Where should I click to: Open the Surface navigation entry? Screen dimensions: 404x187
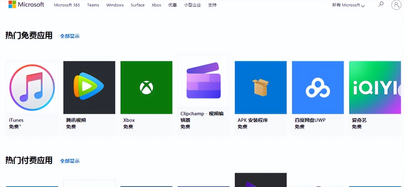point(137,5)
